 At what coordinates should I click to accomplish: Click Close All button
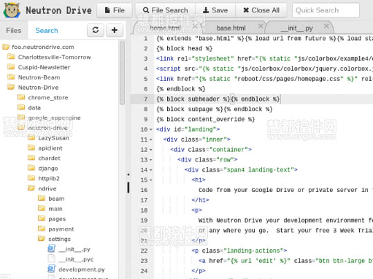click(x=261, y=10)
